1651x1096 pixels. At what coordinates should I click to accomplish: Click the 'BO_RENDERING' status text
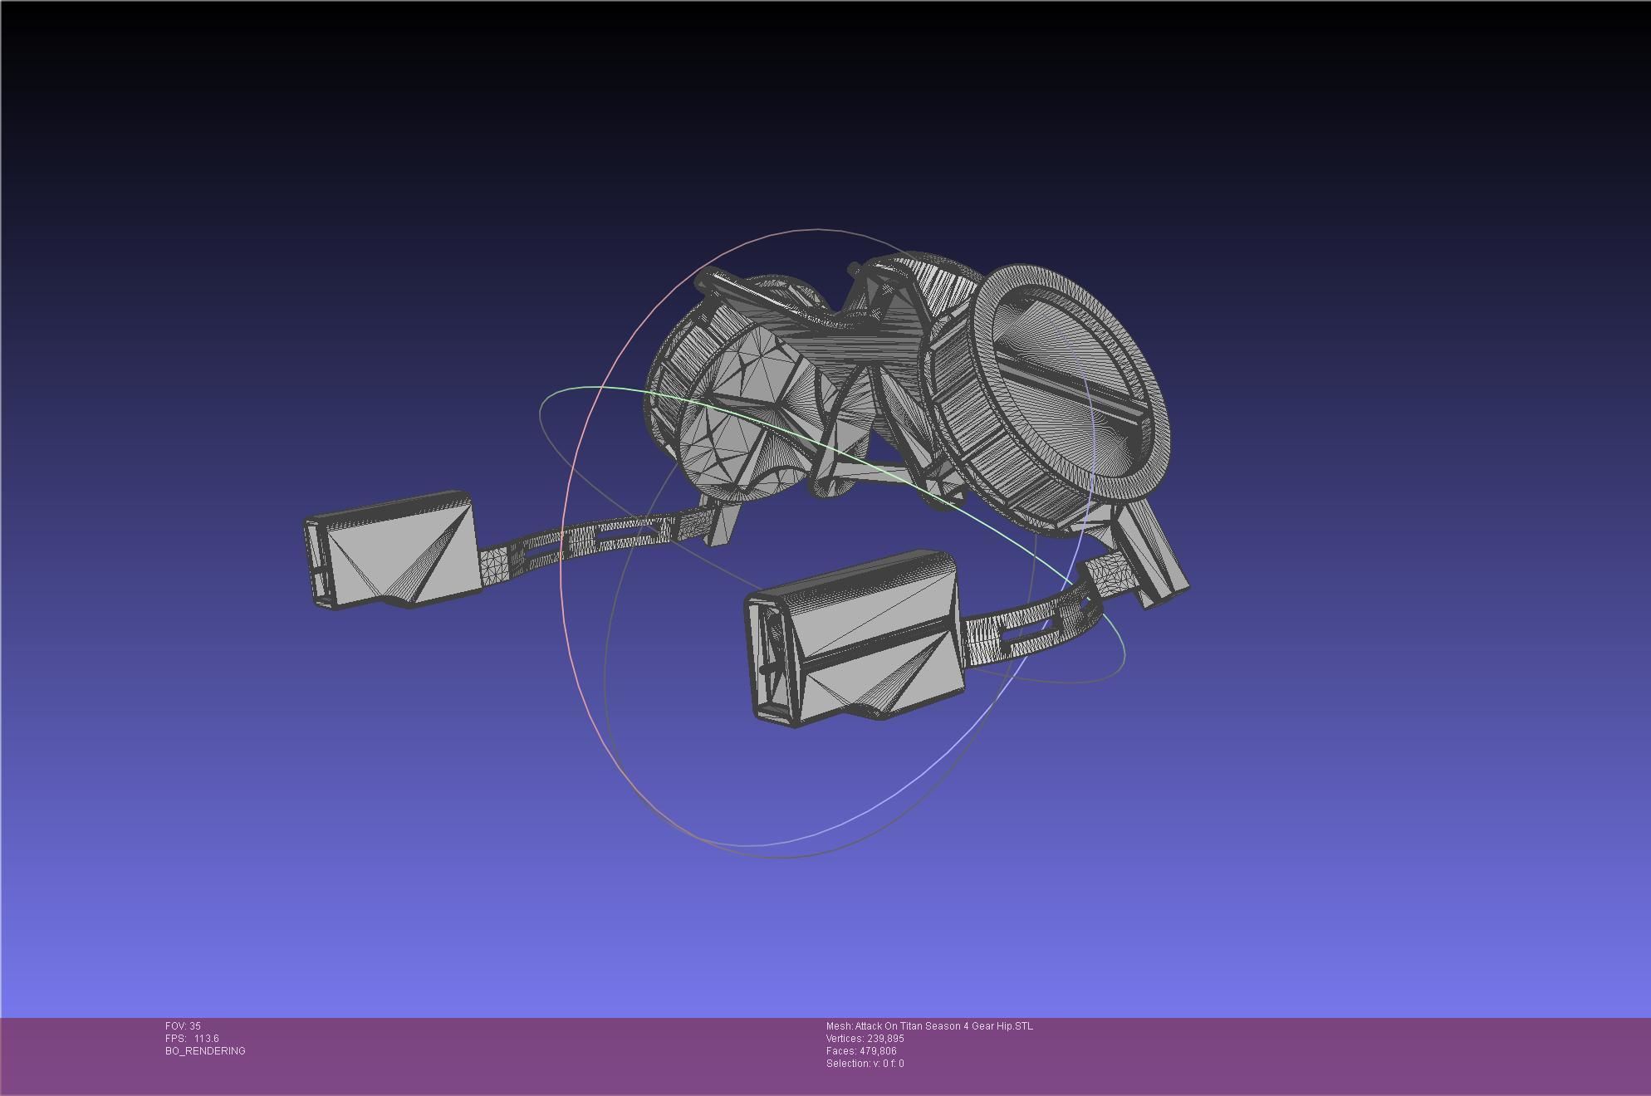tap(205, 1051)
